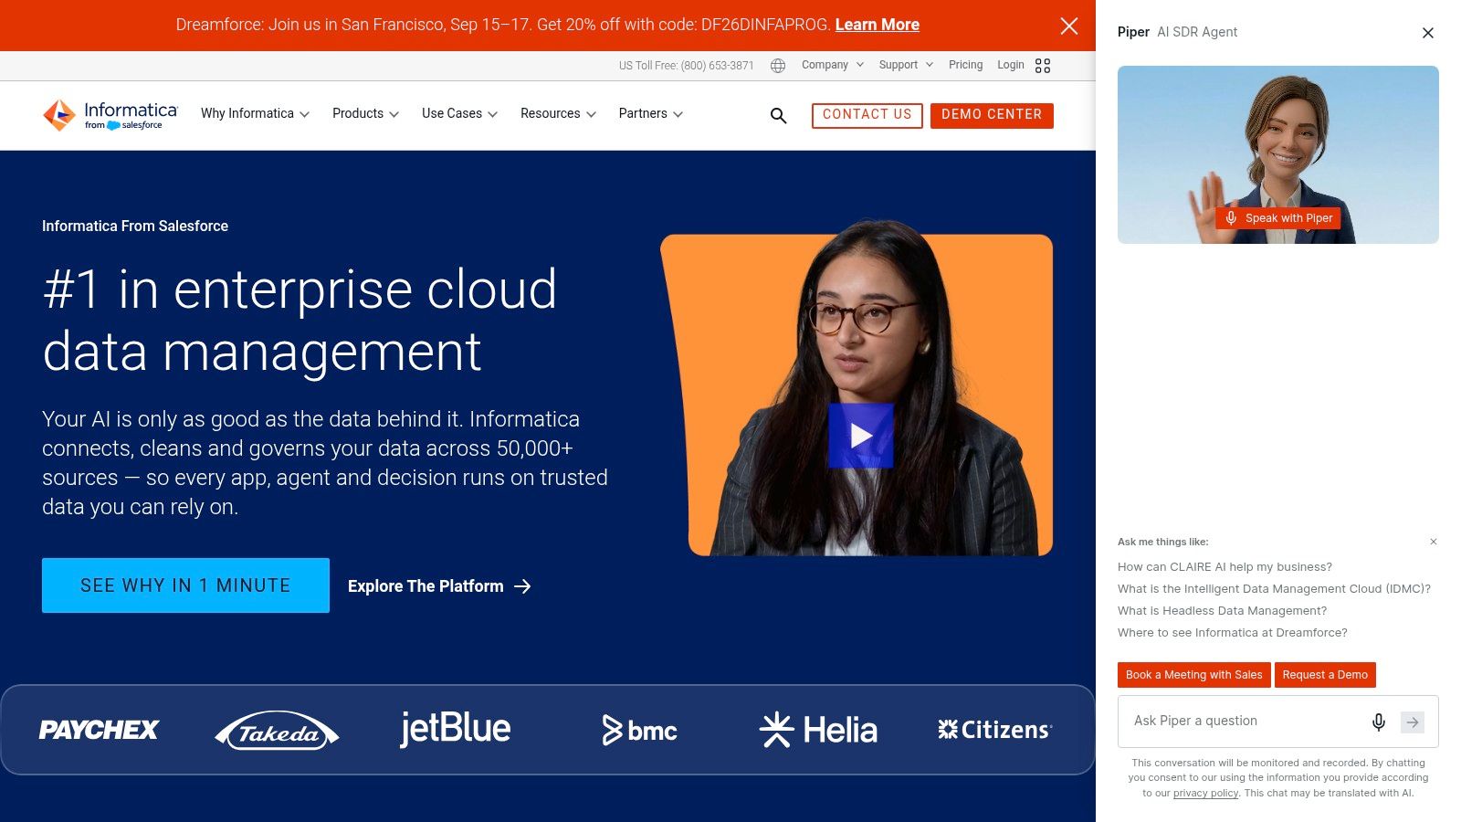Click Speak with Piper button
This screenshot has height=822, width=1461.
tap(1278, 218)
